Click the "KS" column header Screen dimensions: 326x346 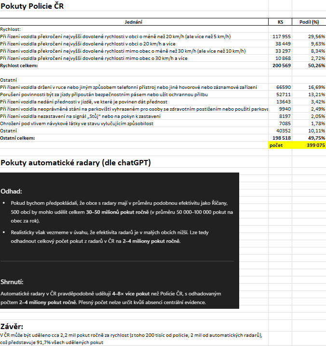[x=280, y=22]
